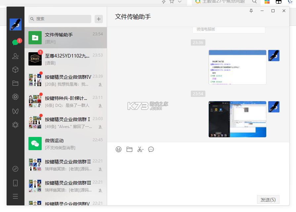
Task: Open the 微信运动 conversation
Action: (x=66, y=144)
